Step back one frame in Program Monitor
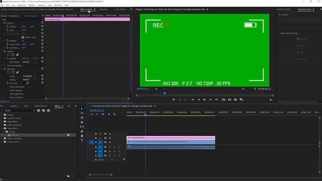 click(x=199, y=100)
